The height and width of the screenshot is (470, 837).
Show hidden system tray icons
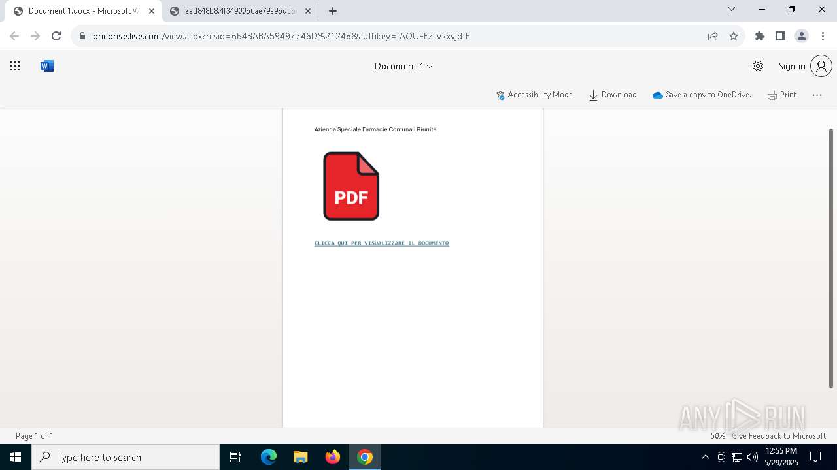(x=705, y=457)
